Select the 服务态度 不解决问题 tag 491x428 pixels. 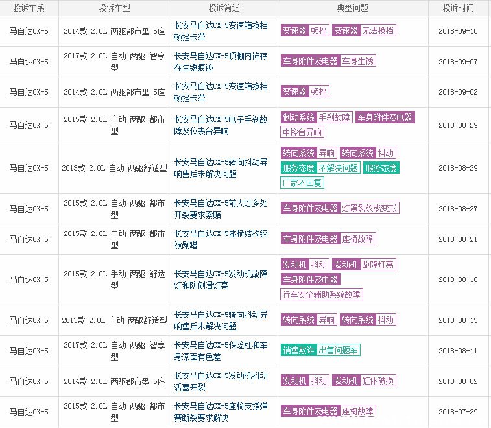point(320,168)
